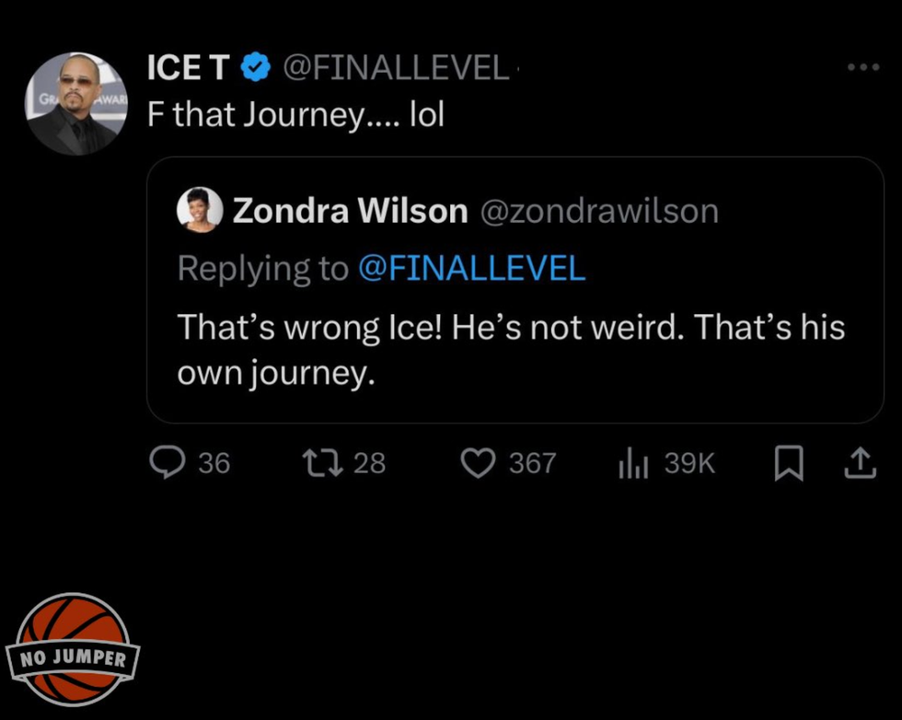Click the "F that Journey.... lol" tweet text

point(295,117)
